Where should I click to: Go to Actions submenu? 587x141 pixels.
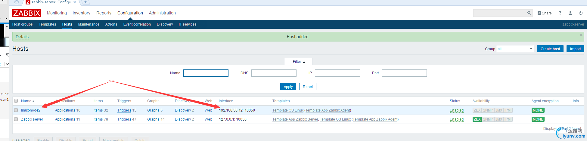pos(111,24)
